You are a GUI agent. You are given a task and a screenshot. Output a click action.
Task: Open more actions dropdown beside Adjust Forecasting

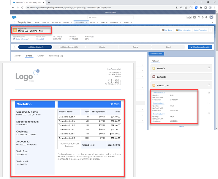pyautogui.click(x=210, y=30)
